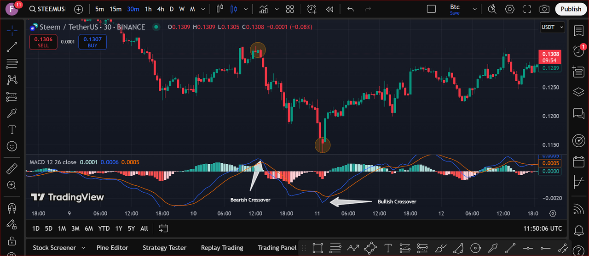The image size is (589, 256).
Task: Select the M monthly timeframe
Action: click(x=192, y=9)
